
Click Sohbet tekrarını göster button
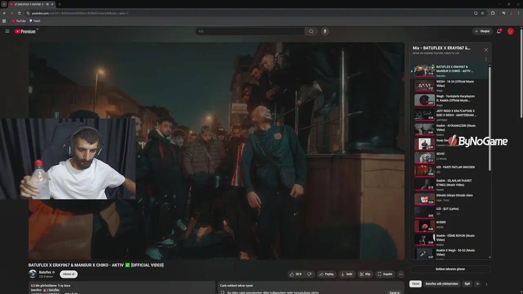(x=450, y=269)
